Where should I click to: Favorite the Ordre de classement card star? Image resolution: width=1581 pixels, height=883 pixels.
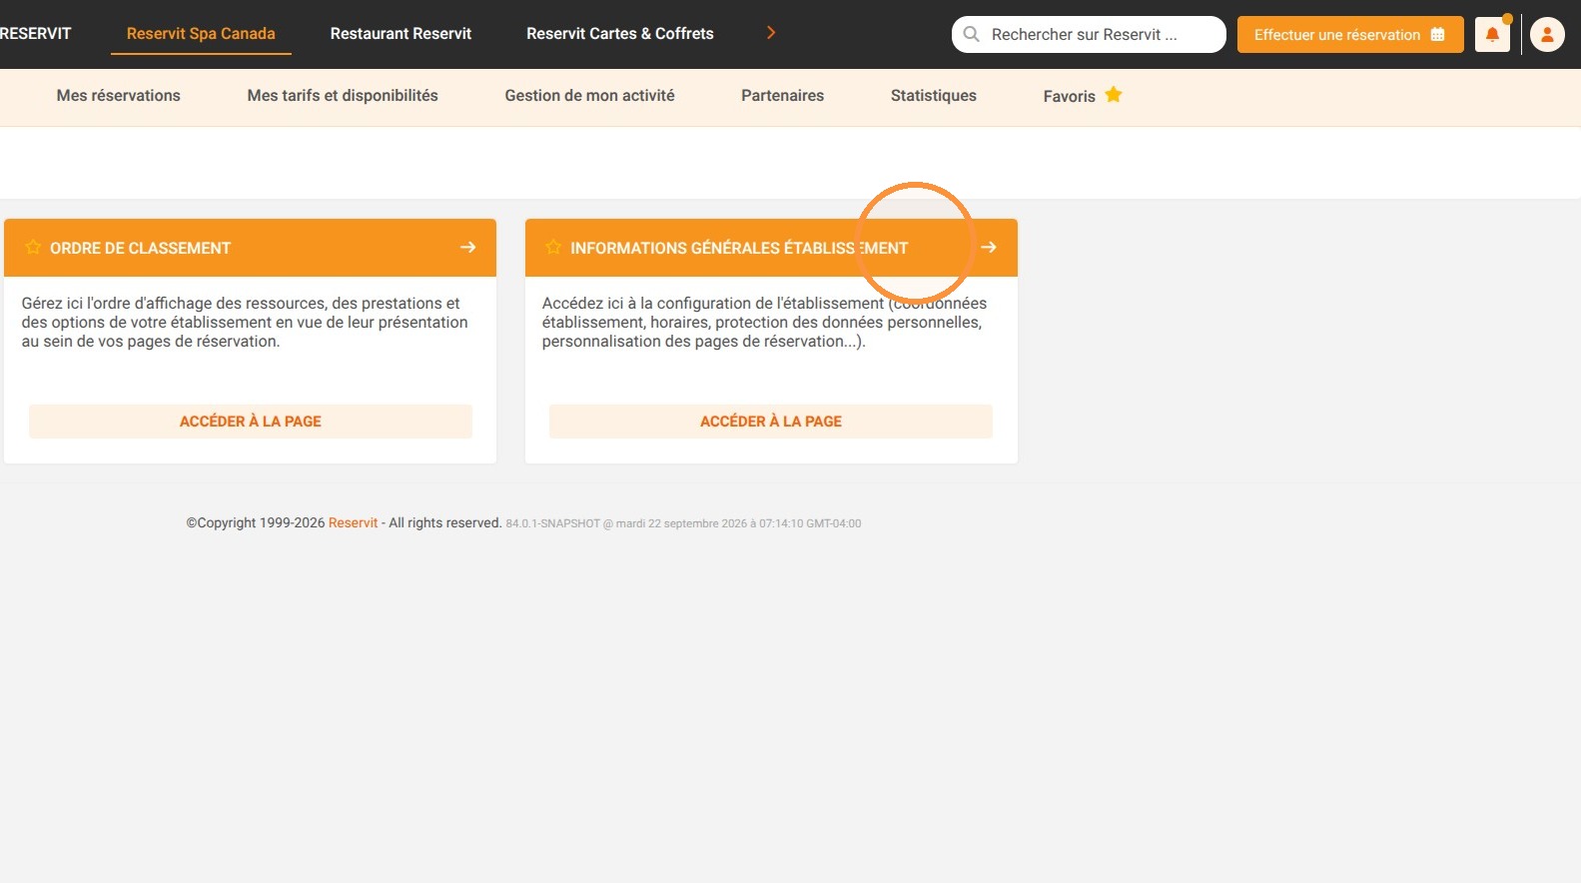pyautogui.click(x=33, y=247)
